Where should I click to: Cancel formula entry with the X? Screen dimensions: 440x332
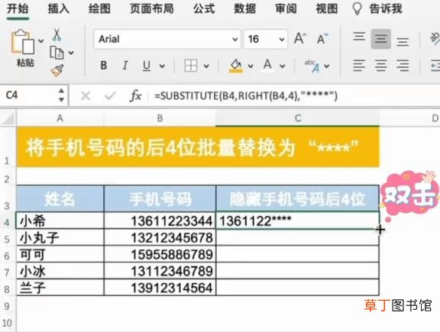(86, 96)
